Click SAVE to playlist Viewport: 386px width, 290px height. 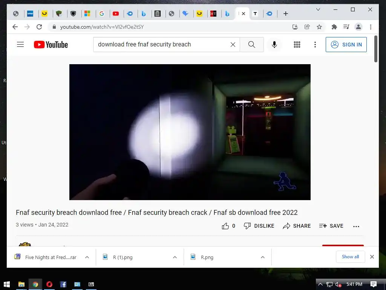point(331,226)
